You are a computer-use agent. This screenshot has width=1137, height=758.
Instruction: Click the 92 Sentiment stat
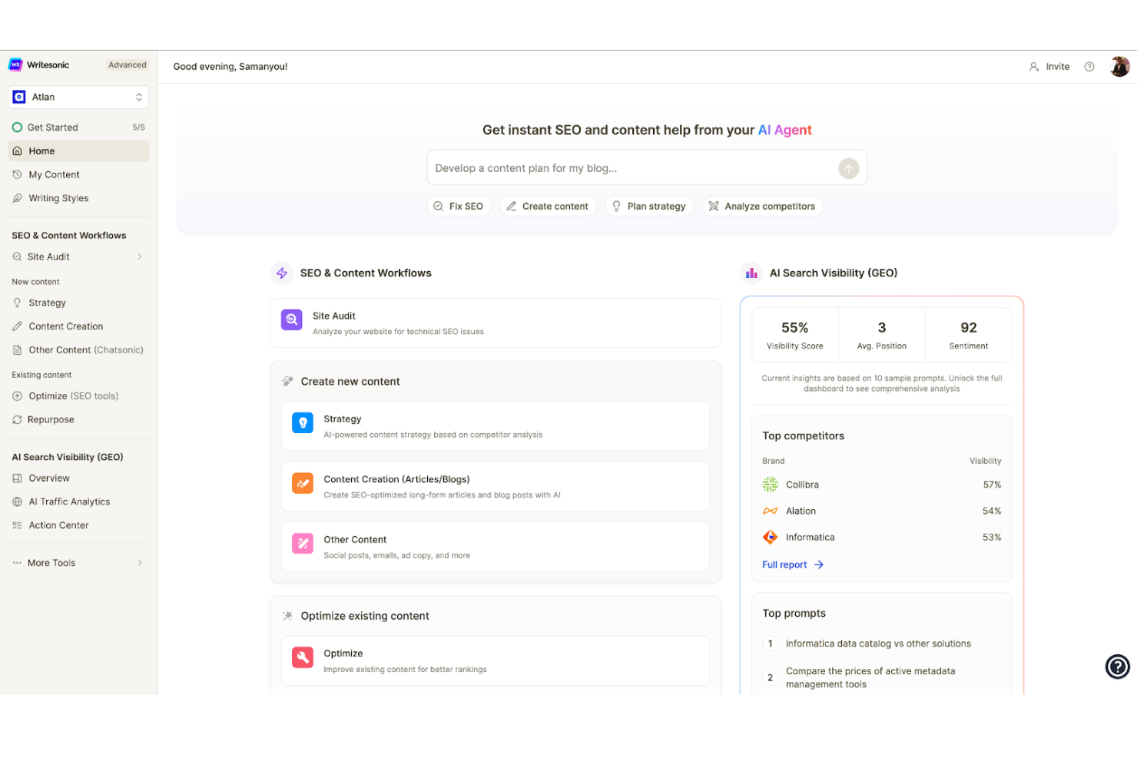(969, 336)
